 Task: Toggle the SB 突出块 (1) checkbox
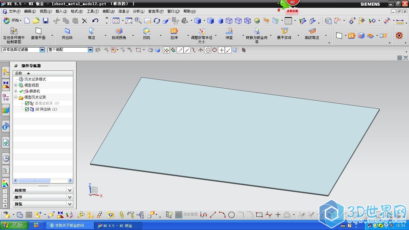coord(27,109)
